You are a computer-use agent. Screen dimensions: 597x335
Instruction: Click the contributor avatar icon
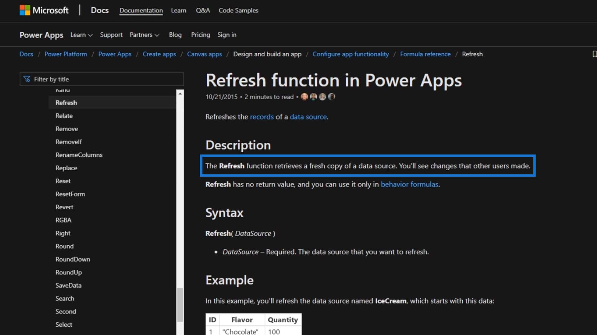pos(304,96)
